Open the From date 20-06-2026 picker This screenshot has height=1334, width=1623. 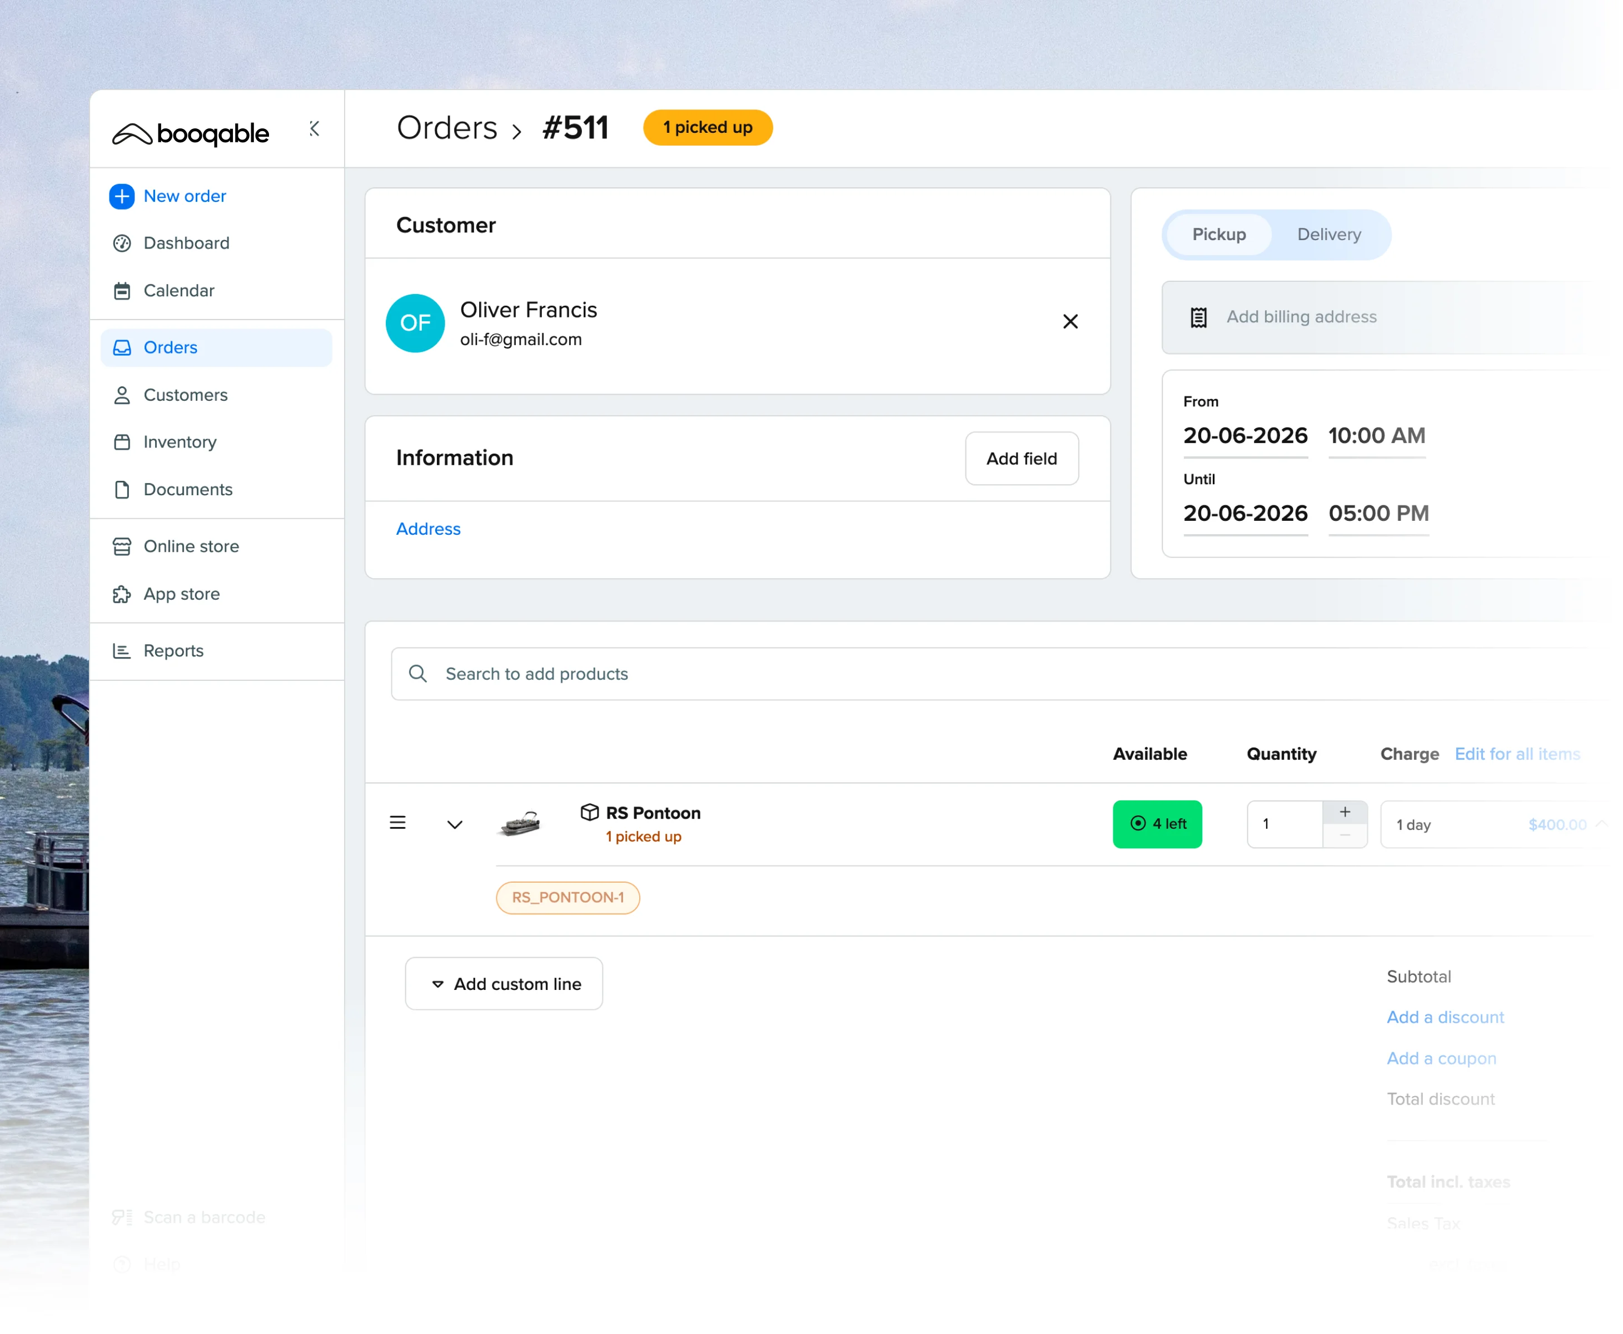coord(1245,436)
